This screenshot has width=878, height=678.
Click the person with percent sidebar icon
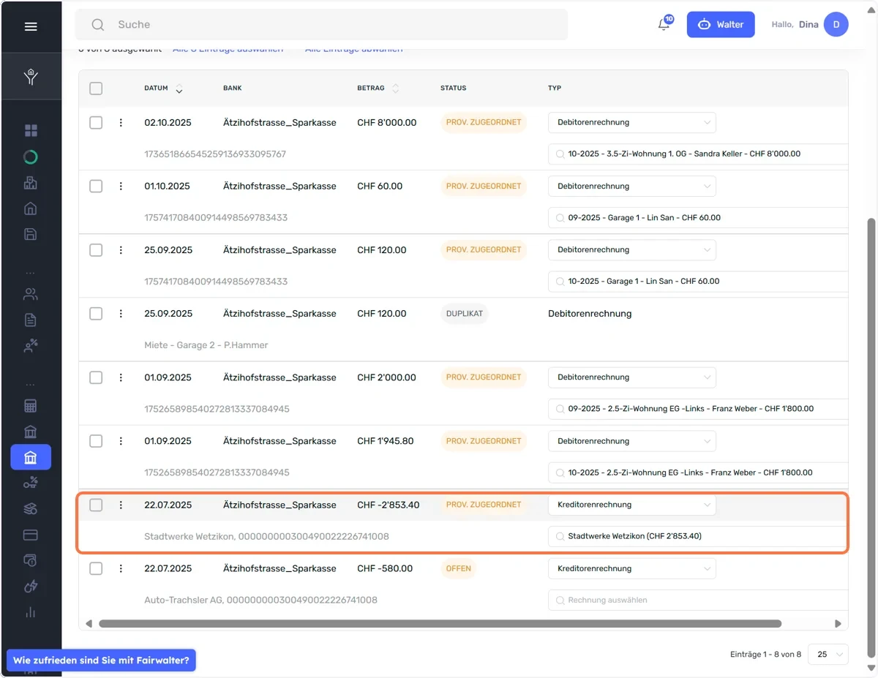click(31, 346)
